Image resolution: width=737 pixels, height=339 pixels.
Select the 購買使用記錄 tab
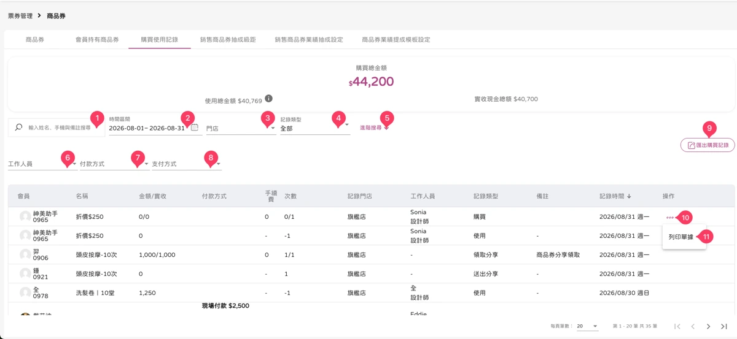pos(159,39)
